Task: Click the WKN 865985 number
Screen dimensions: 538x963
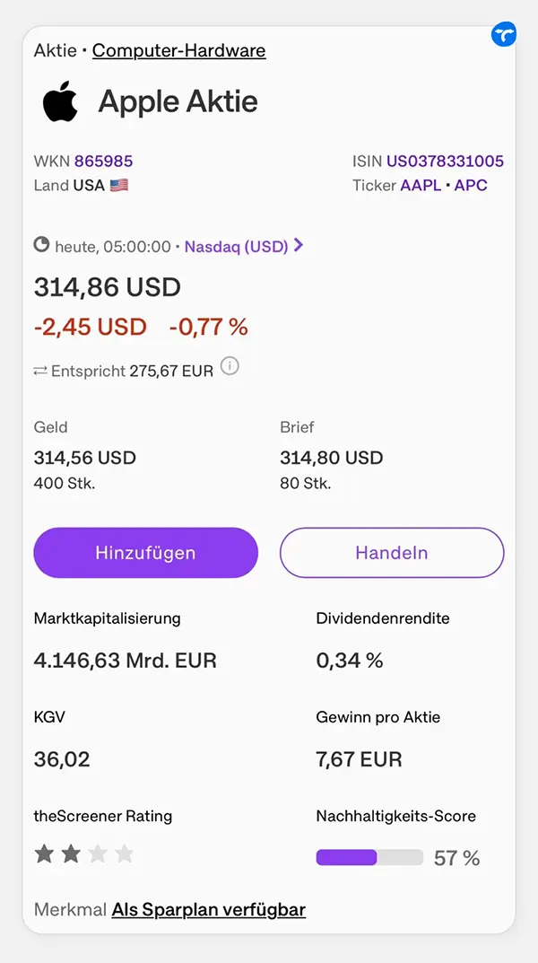Action: pyautogui.click(x=104, y=162)
